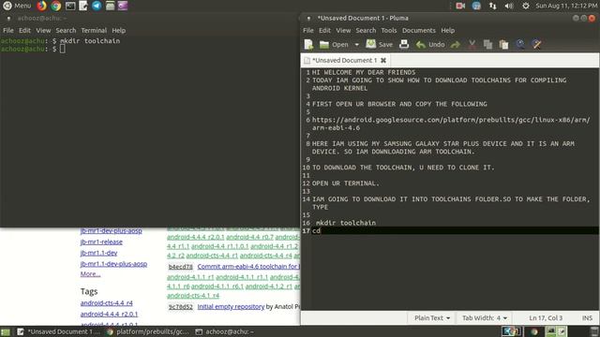Launch the terminal from the top panel
The image size is (600, 337).
click(70, 6)
